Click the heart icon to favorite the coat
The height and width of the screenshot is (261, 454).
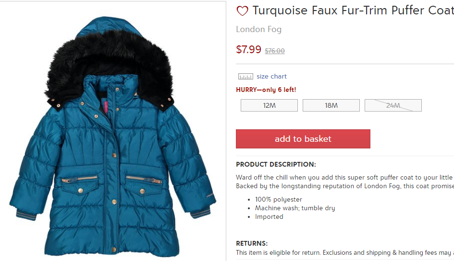click(242, 11)
